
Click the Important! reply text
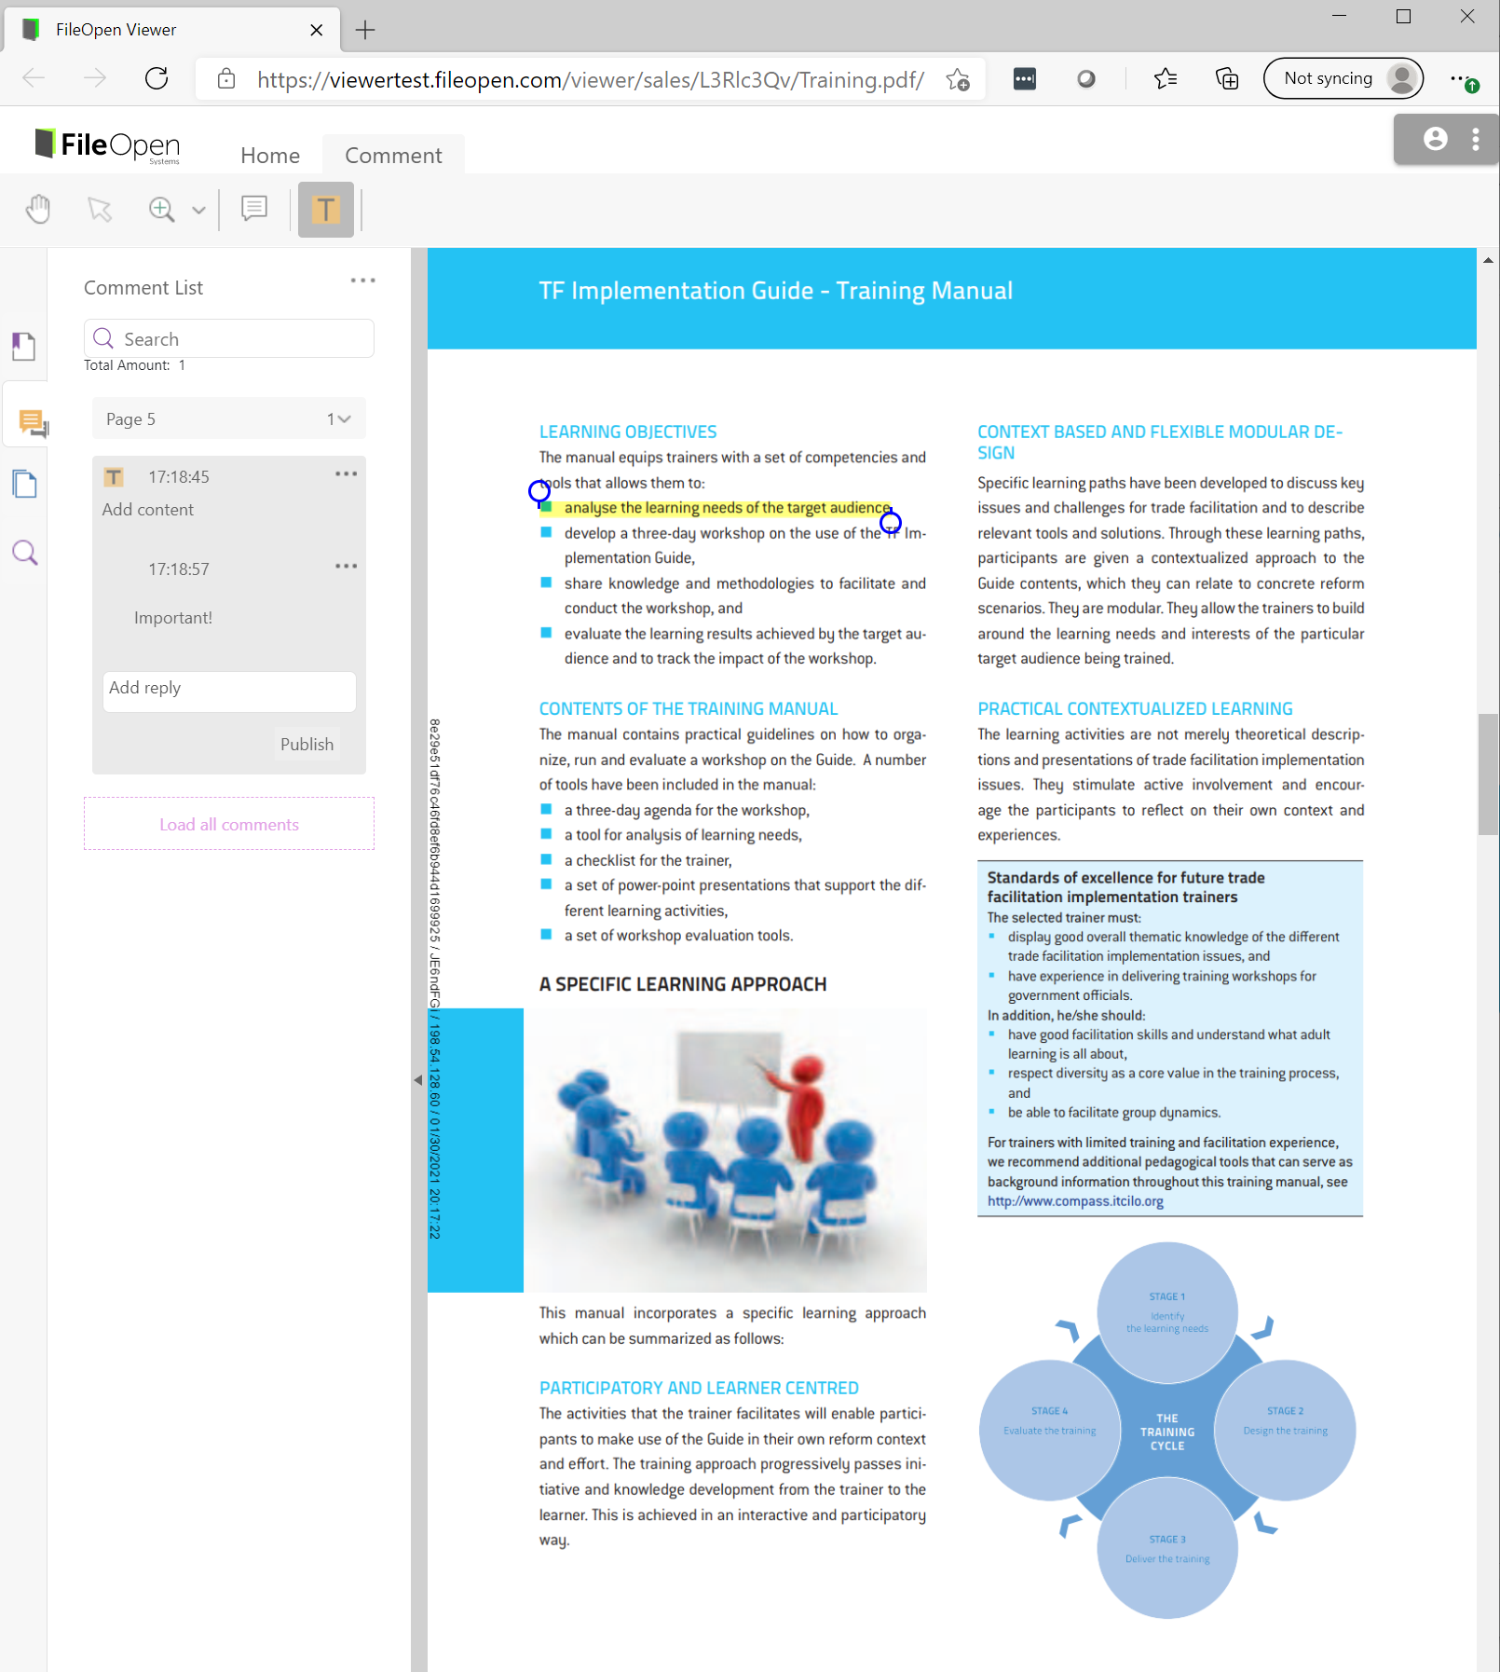coord(173,618)
